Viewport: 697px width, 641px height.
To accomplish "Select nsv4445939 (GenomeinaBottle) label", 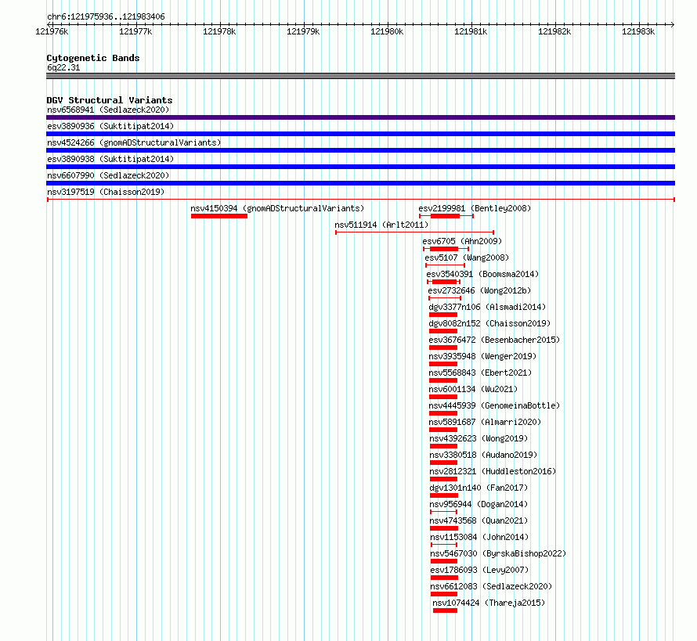I will pos(494,405).
